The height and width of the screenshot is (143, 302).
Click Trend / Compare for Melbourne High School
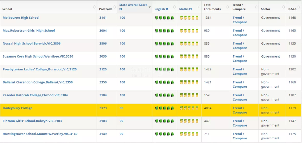point(240,20)
